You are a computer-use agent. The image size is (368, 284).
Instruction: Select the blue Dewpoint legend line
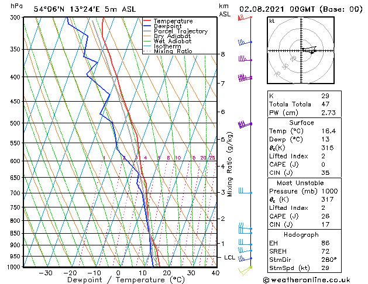coord(147,26)
